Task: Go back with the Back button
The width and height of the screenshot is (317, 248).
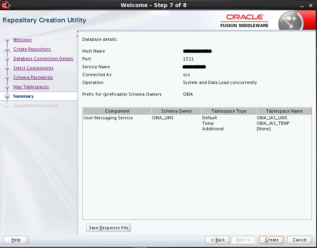Action: click(x=218, y=240)
